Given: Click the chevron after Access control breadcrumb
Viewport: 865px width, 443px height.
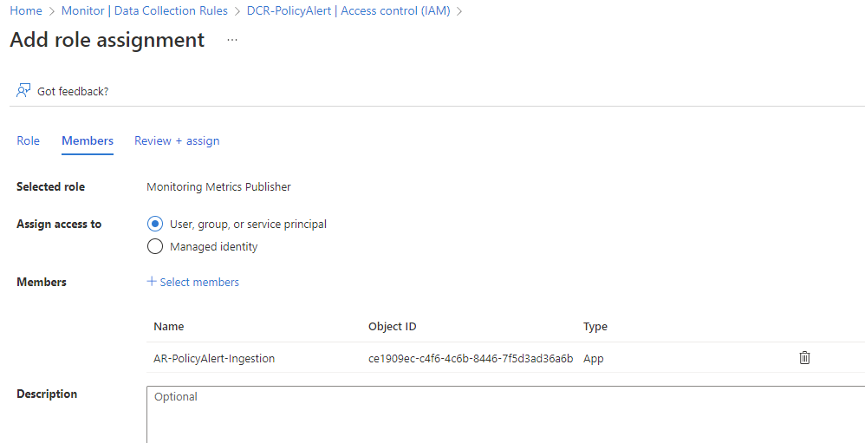Looking at the screenshot, I should (x=459, y=10).
